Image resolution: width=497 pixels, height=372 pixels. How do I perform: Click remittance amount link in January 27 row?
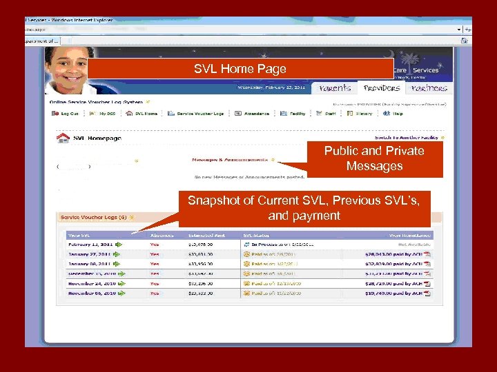[393, 254]
